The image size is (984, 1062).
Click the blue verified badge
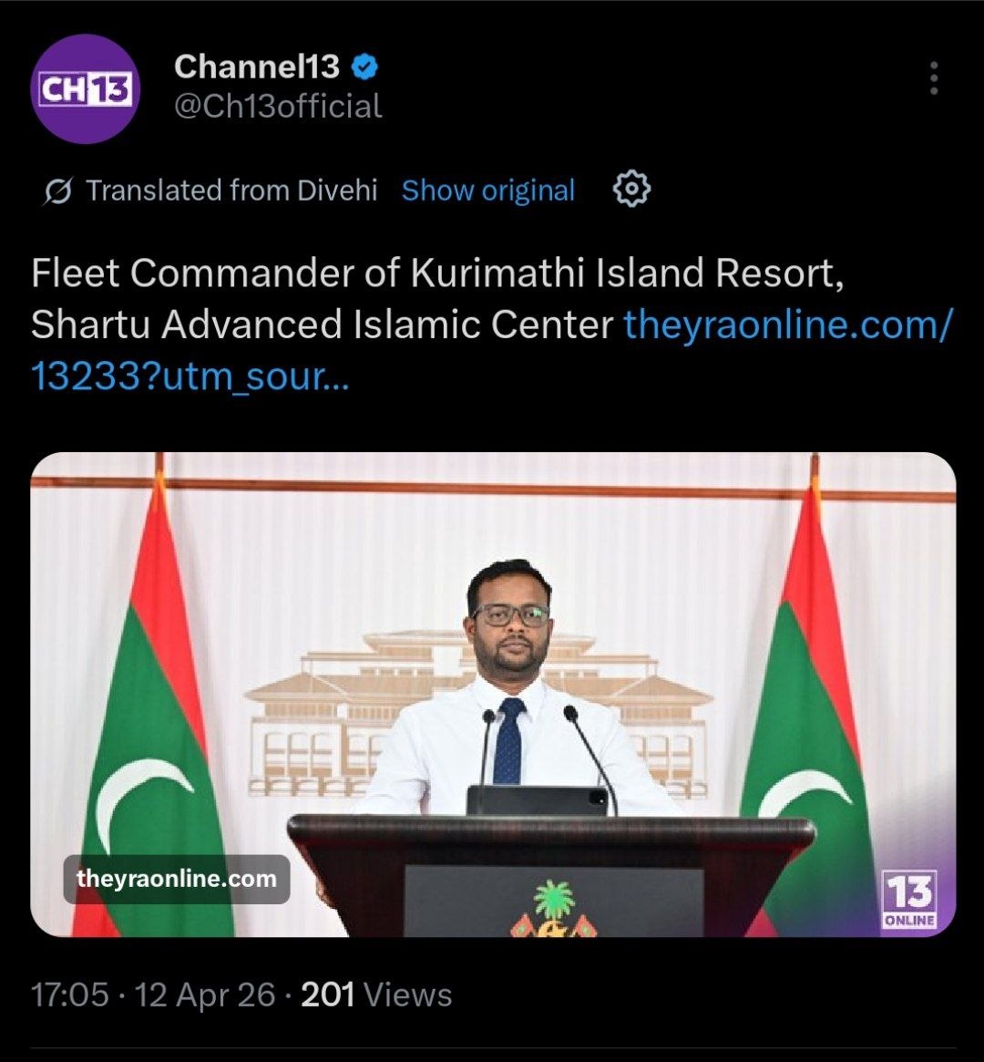pyautogui.click(x=365, y=67)
